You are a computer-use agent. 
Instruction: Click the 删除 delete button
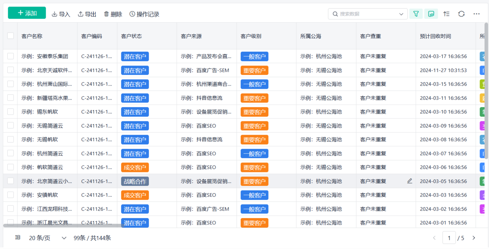[x=112, y=14]
